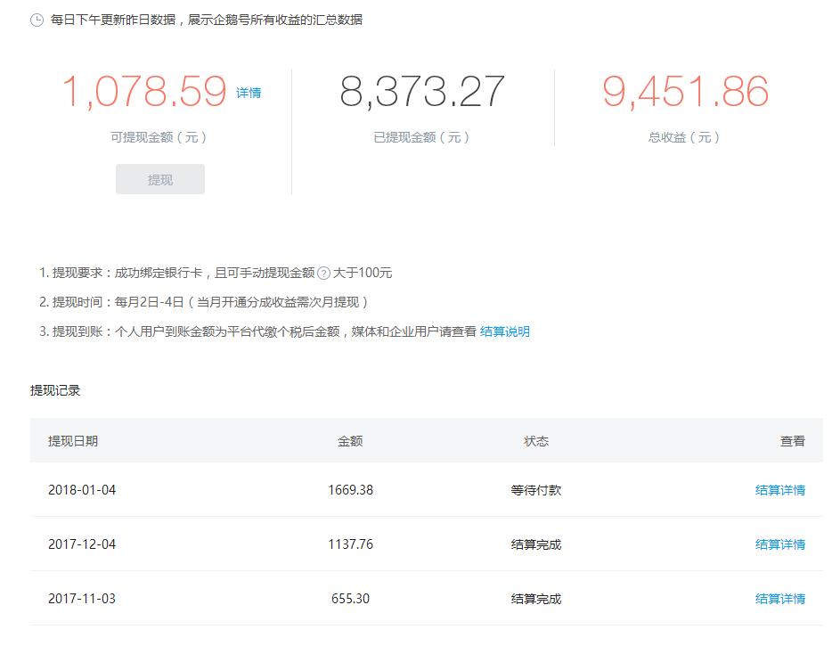Click the 总收益 label
This screenshot has height=646, width=832.
click(x=681, y=137)
